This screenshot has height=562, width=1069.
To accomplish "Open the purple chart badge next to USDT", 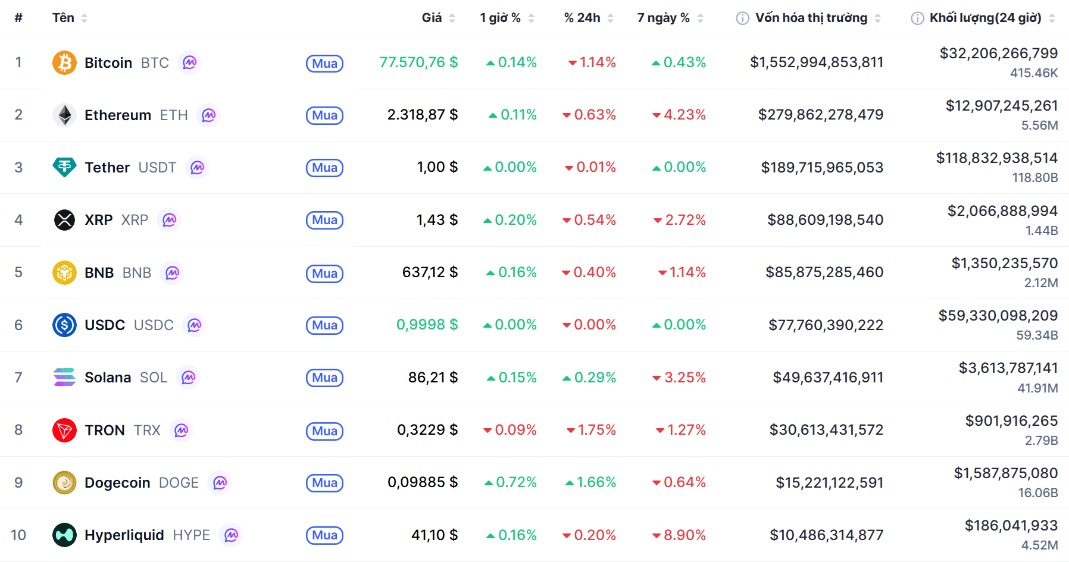I will (198, 168).
